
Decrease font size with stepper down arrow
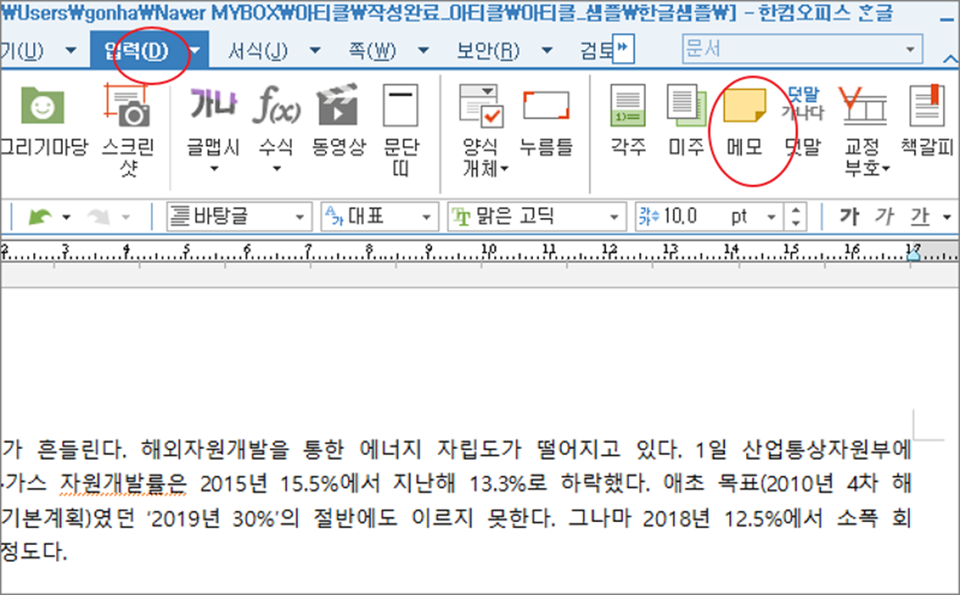coord(796,223)
